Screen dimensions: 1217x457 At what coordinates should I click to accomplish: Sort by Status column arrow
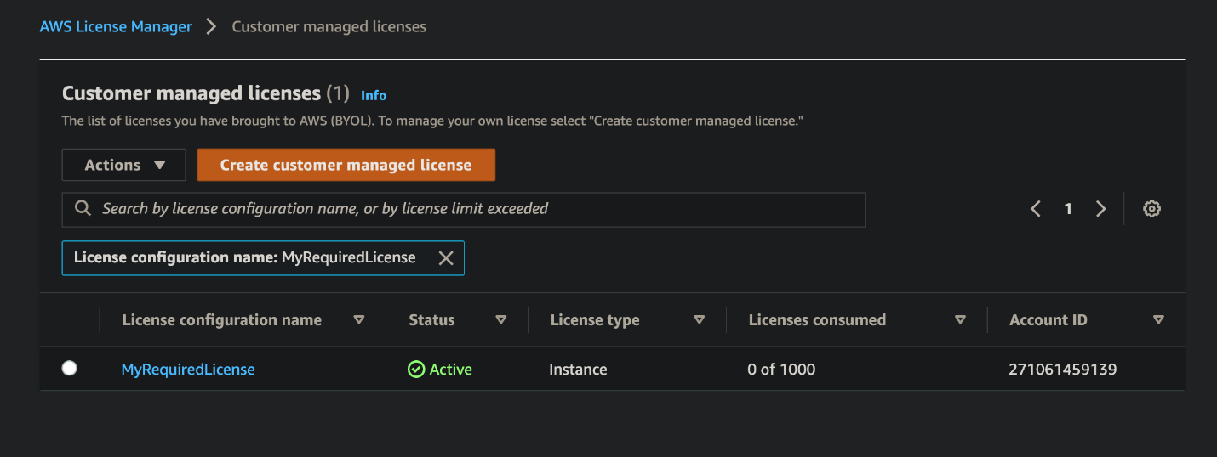pos(501,320)
